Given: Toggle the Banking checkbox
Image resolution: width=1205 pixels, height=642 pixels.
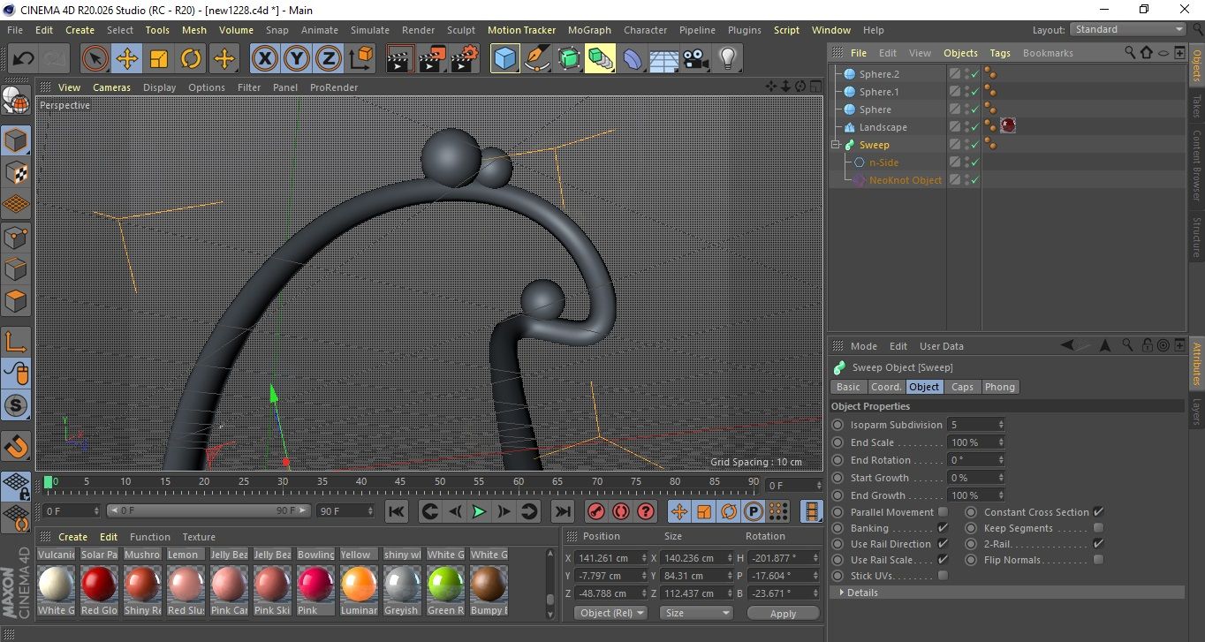Looking at the screenshot, I should point(943,528).
